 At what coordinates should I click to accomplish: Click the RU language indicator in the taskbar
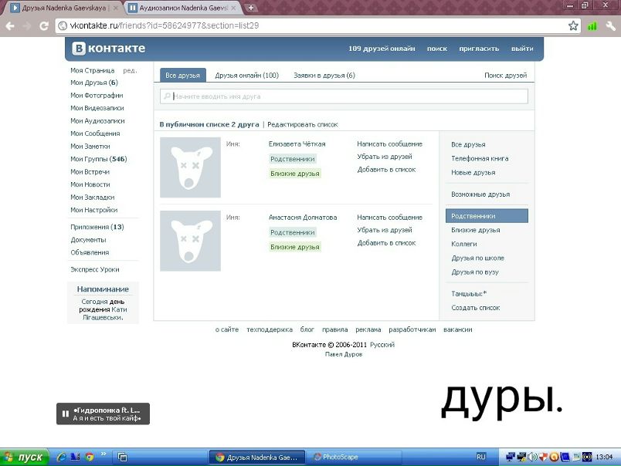pyautogui.click(x=481, y=457)
